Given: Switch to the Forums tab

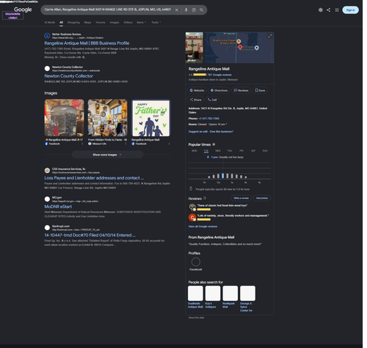Looking at the screenshot, I should click(x=101, y=22).
